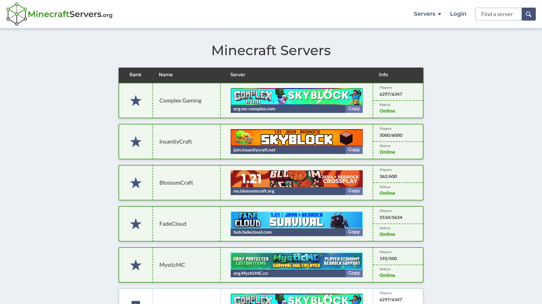Open the Login page

click(458, 14)
